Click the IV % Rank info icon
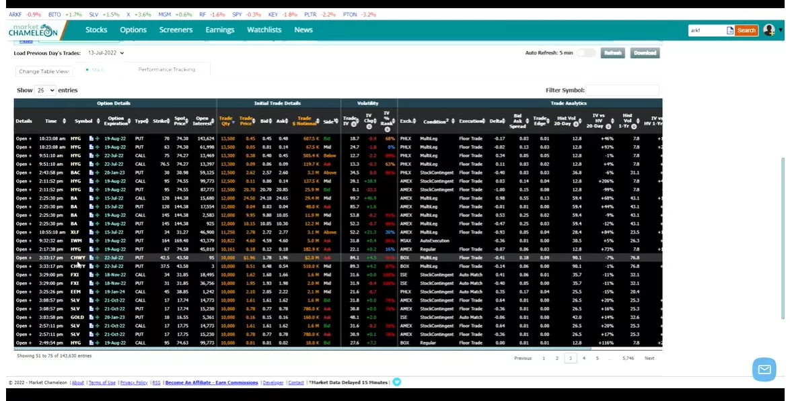 (x=387, y=130)
